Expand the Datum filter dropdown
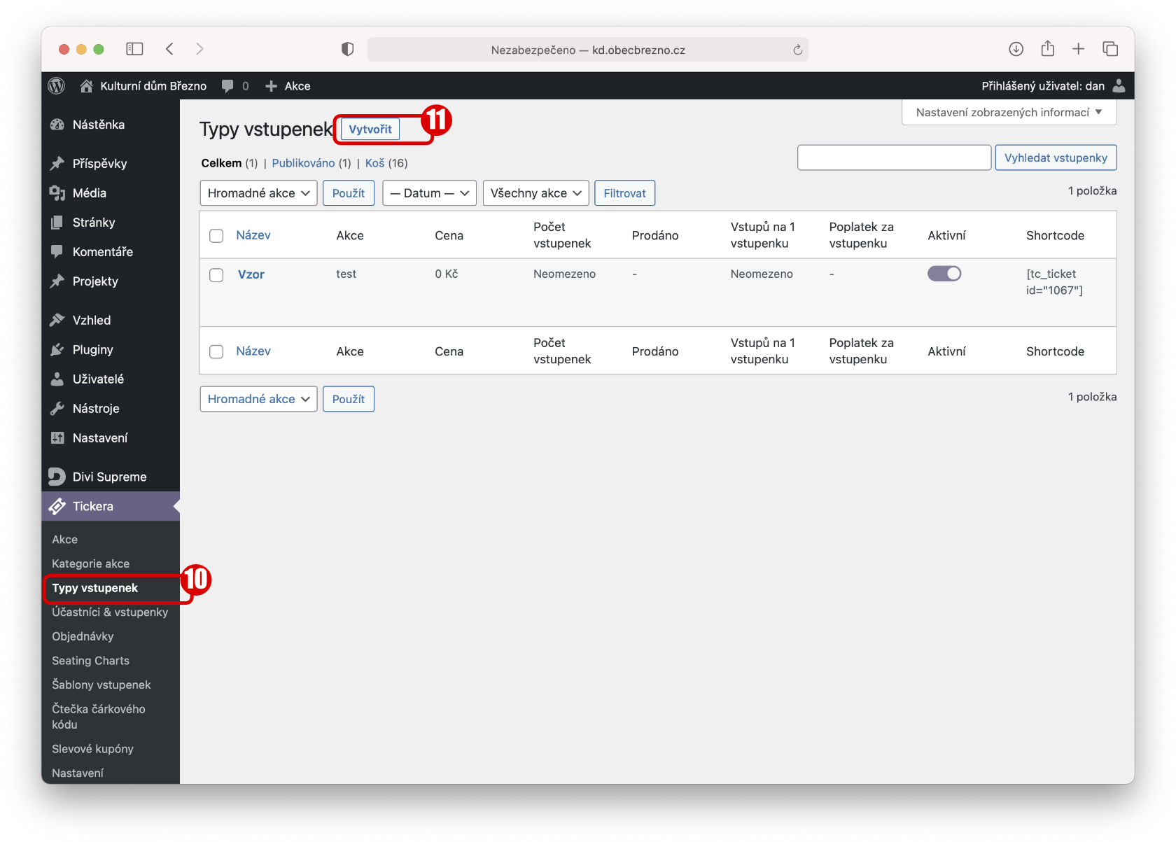1176x842 pixels. (429, 193)
